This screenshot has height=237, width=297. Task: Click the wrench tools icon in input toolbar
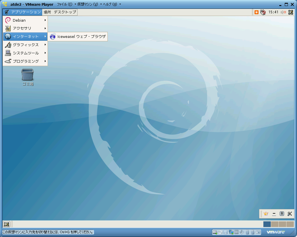point(290,214)
